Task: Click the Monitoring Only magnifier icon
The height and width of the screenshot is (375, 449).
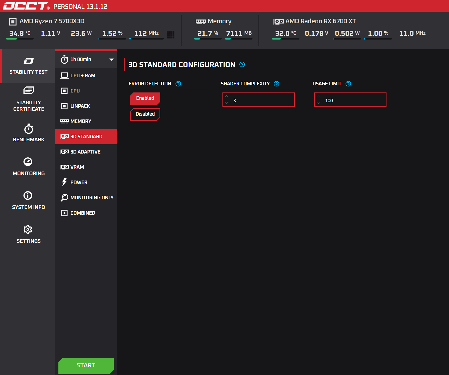Action: pos(64,197)
